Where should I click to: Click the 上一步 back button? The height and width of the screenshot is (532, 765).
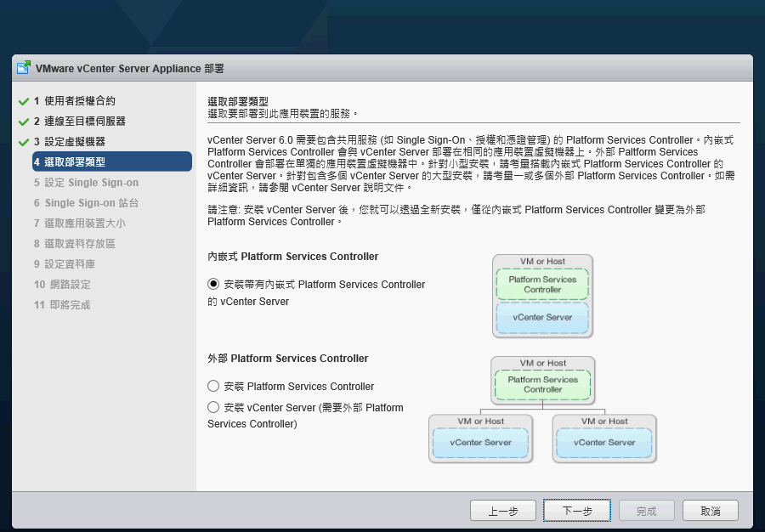click(503, 511)
